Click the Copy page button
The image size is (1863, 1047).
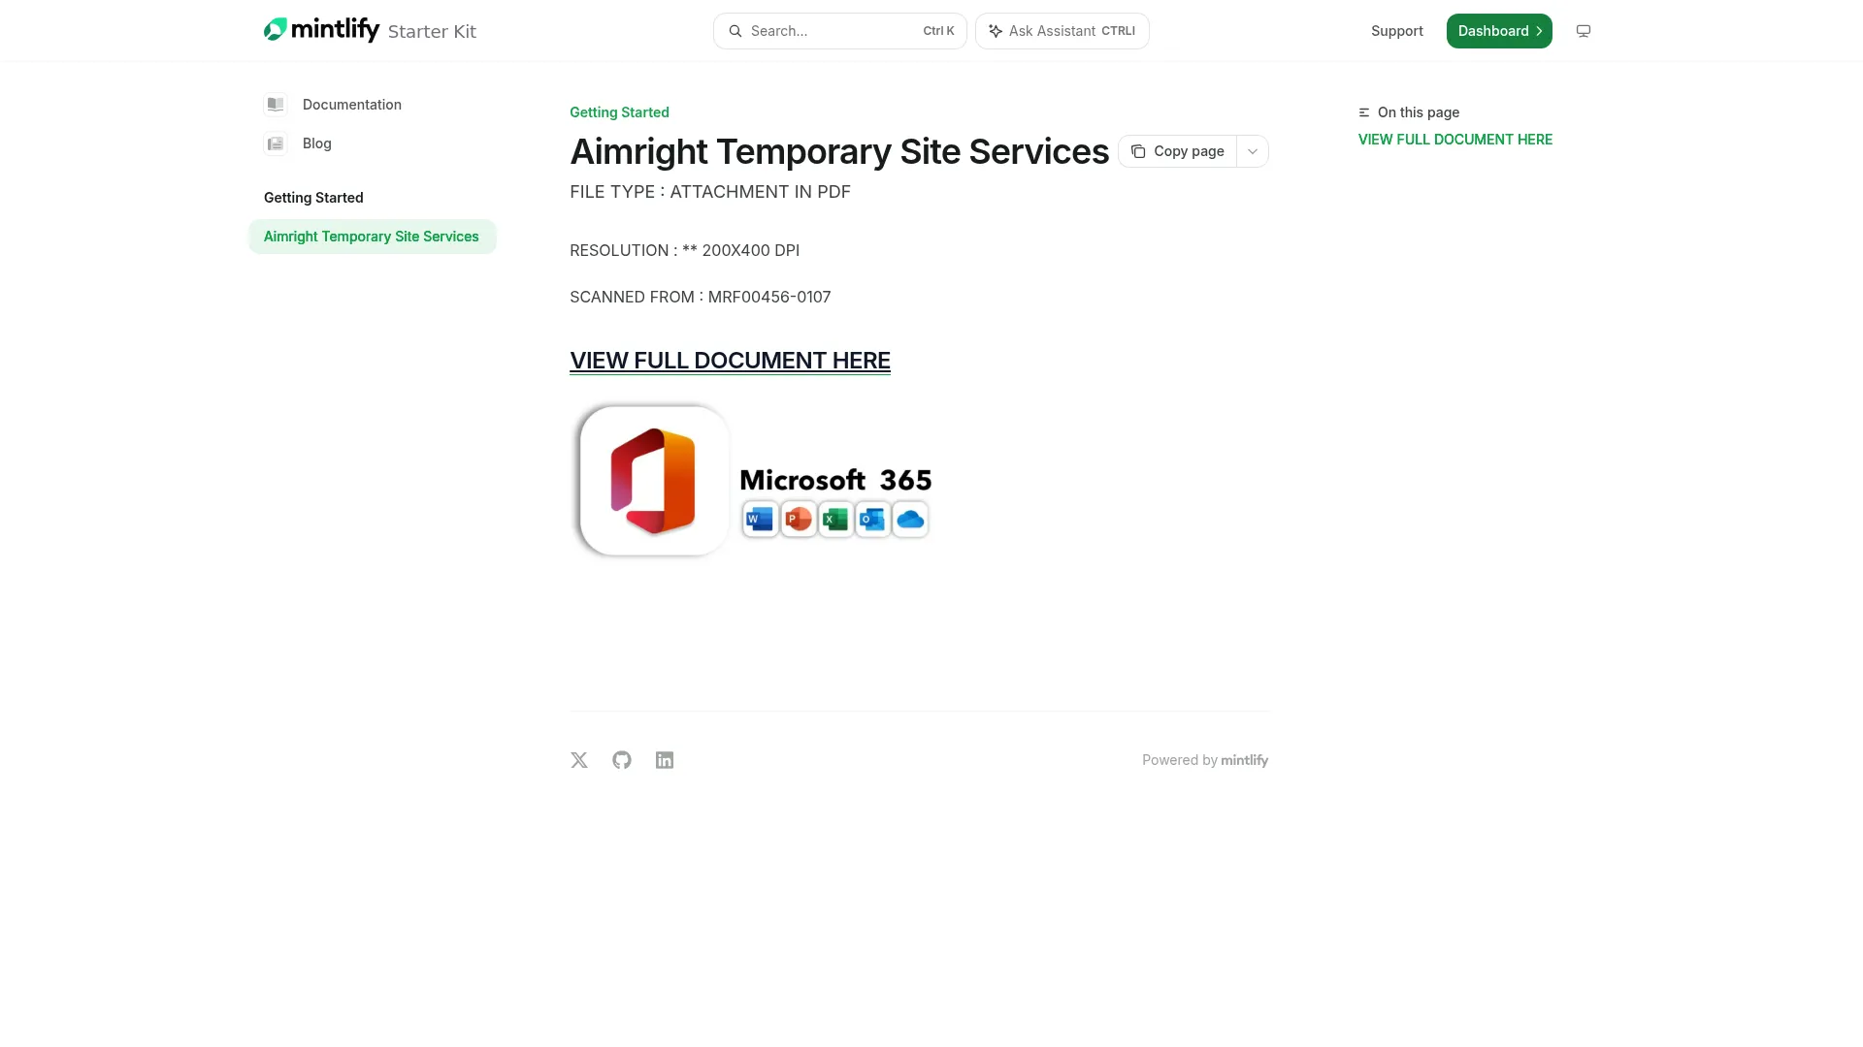[x=1177, y=151]
